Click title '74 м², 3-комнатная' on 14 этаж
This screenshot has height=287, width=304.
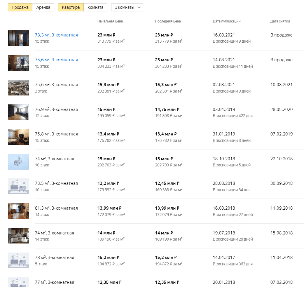tap(55, 233)
